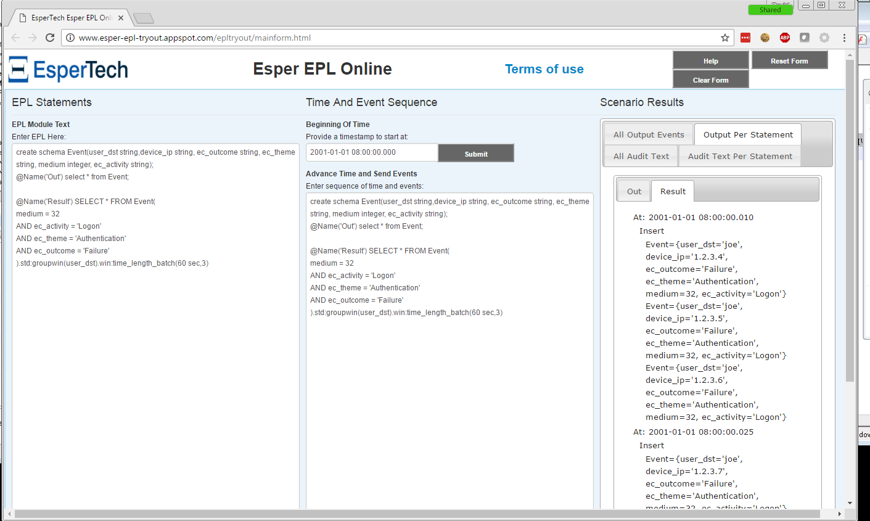Open the All Audit Text tab
The image size is (870, 521).
coord(641,157)
